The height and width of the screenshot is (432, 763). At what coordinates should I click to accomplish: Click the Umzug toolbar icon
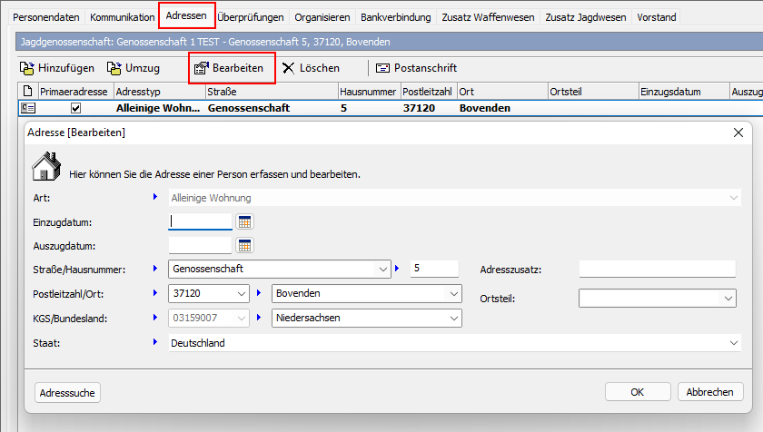tap(114, 68)
